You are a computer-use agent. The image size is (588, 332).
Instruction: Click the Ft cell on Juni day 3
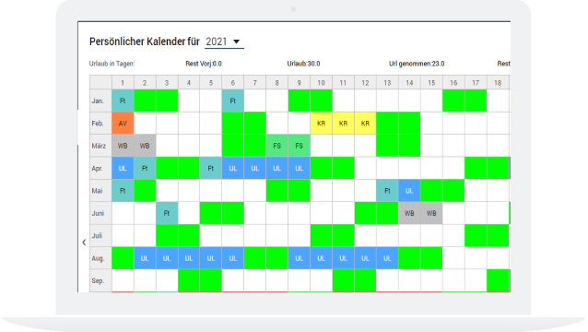pyautogui.click(x=167, y=213)
